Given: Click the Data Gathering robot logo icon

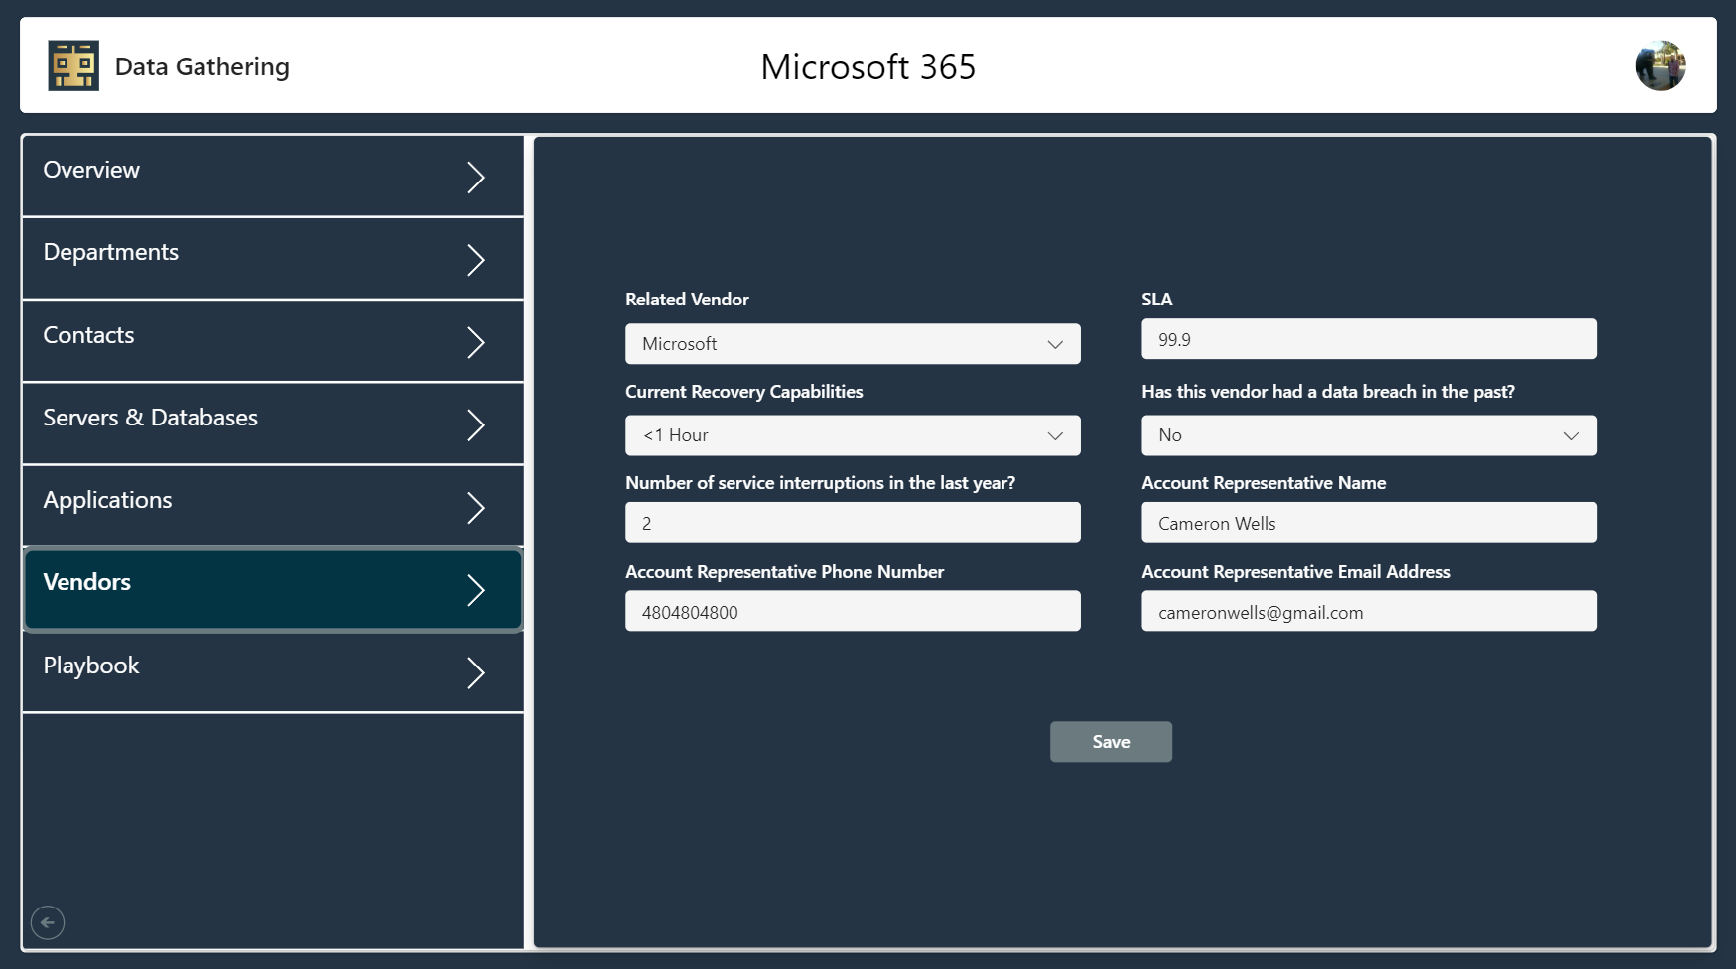Looking at the screenshot, I should pos(73,65).
